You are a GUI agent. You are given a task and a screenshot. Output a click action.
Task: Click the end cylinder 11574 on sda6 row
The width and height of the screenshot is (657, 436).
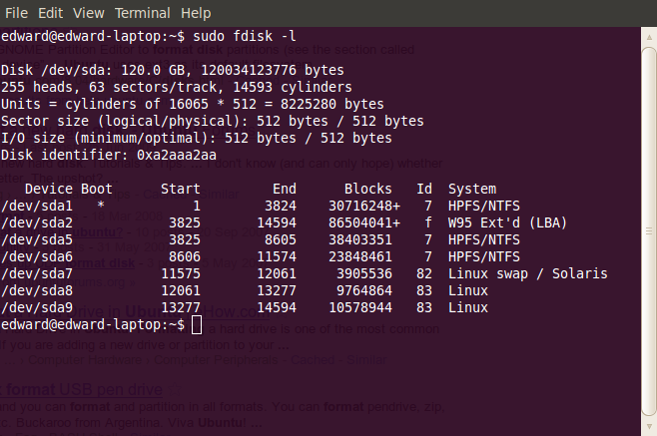(277, 256)
